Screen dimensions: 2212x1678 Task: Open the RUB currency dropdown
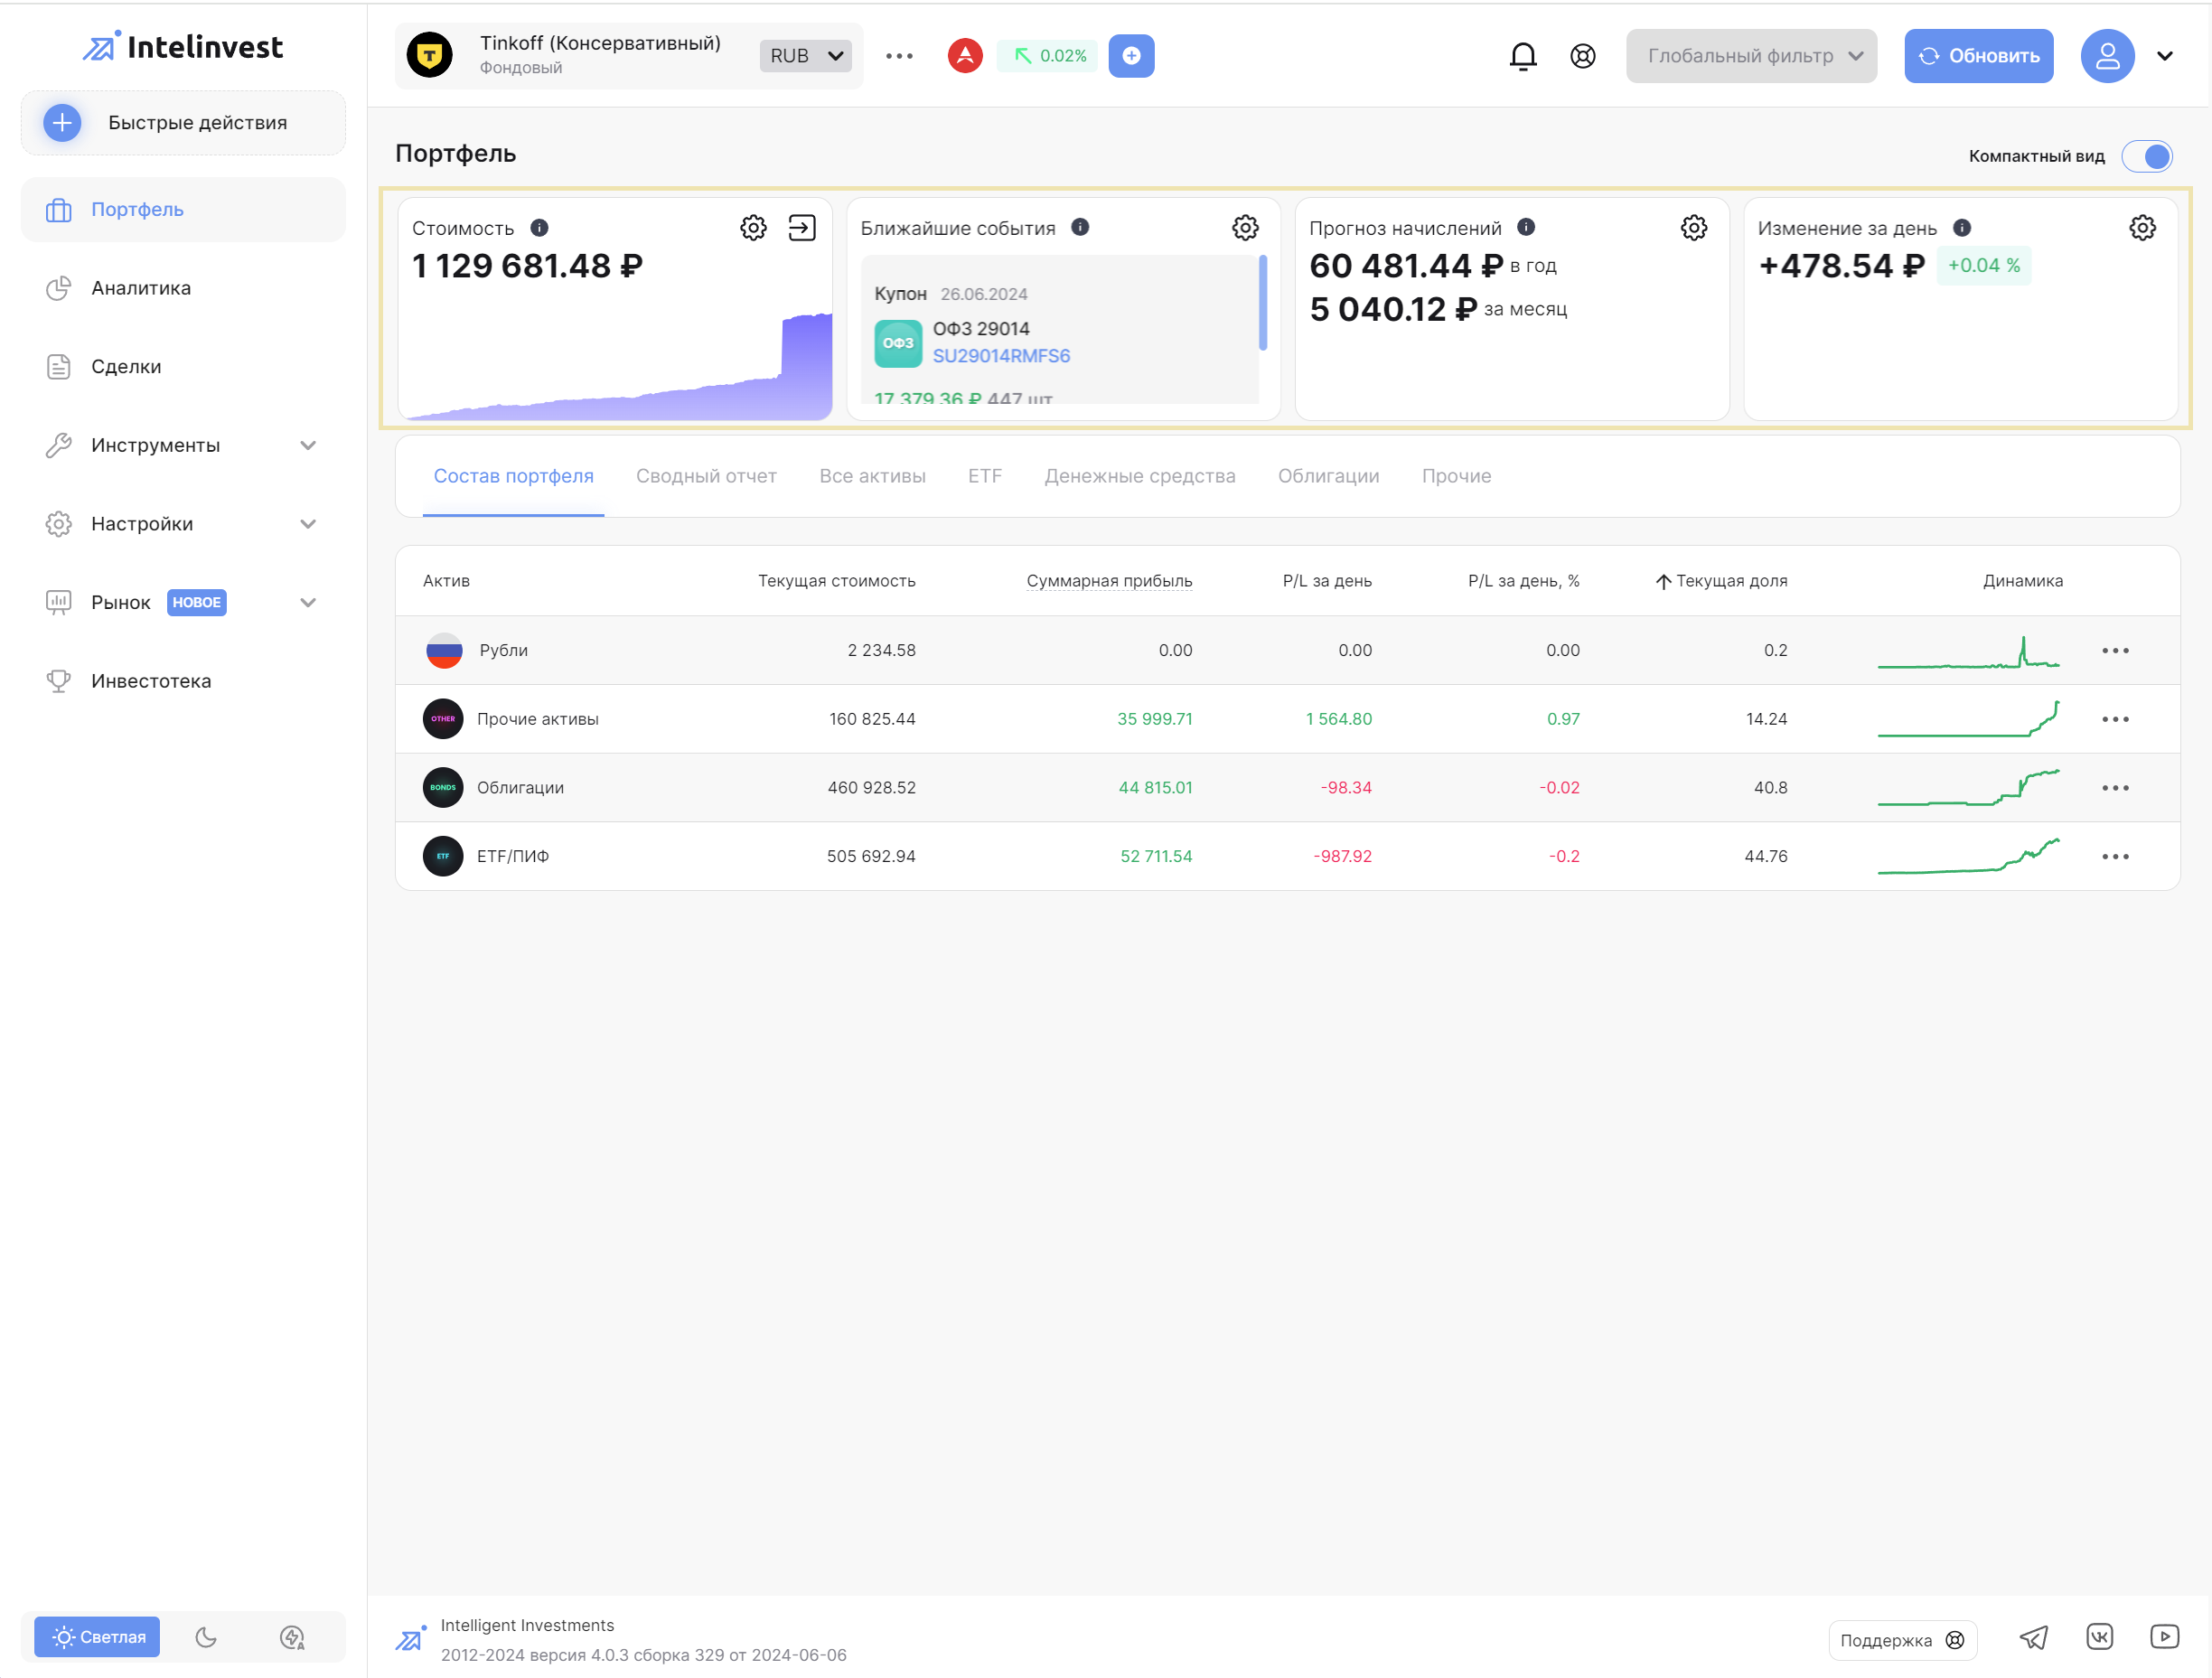[x=806, y=56]
